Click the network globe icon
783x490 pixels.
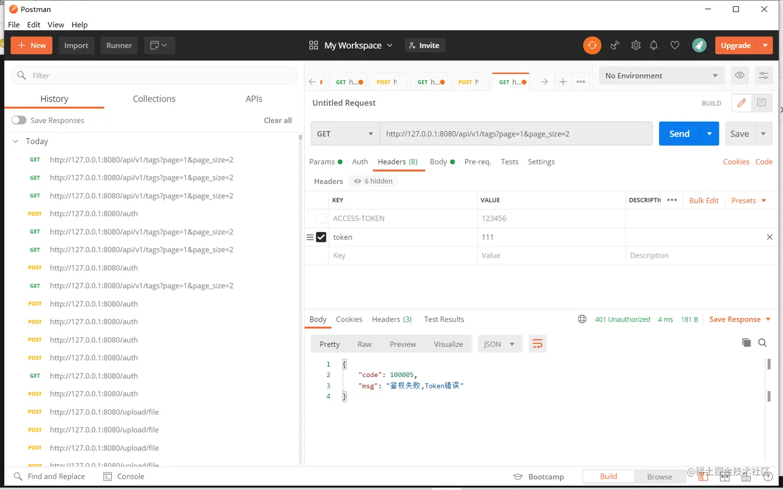click(582, 319)
